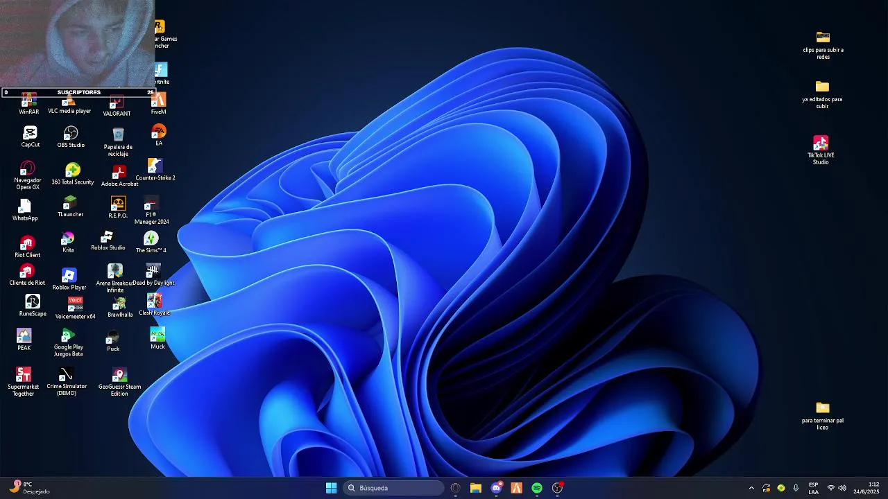Click the sync update tray icon
Image resolution: width=888 pixels, height=499 pixels.
pyautogui.click(x=766, y=488)
